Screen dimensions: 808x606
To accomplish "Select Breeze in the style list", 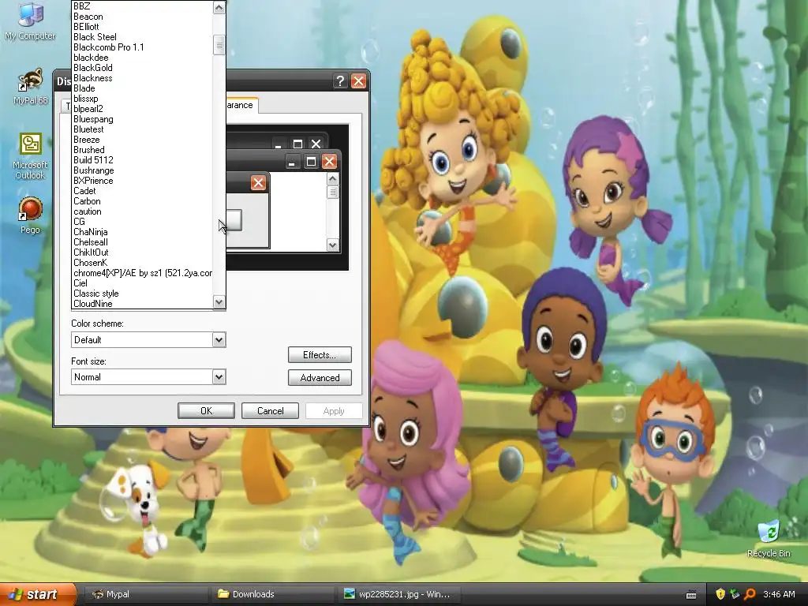I will click(142, 140).
